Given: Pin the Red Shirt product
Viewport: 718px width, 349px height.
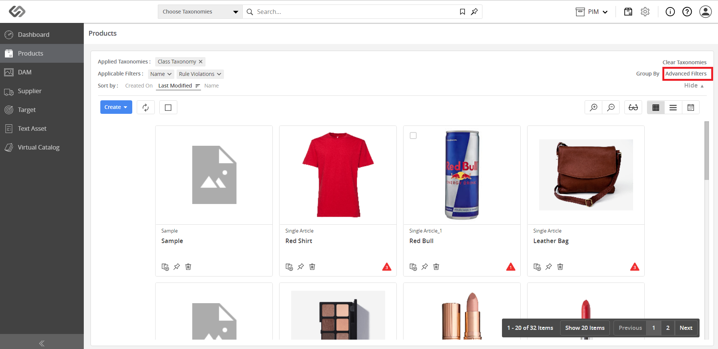Looking at the screenshot, I should click(301, 267).
